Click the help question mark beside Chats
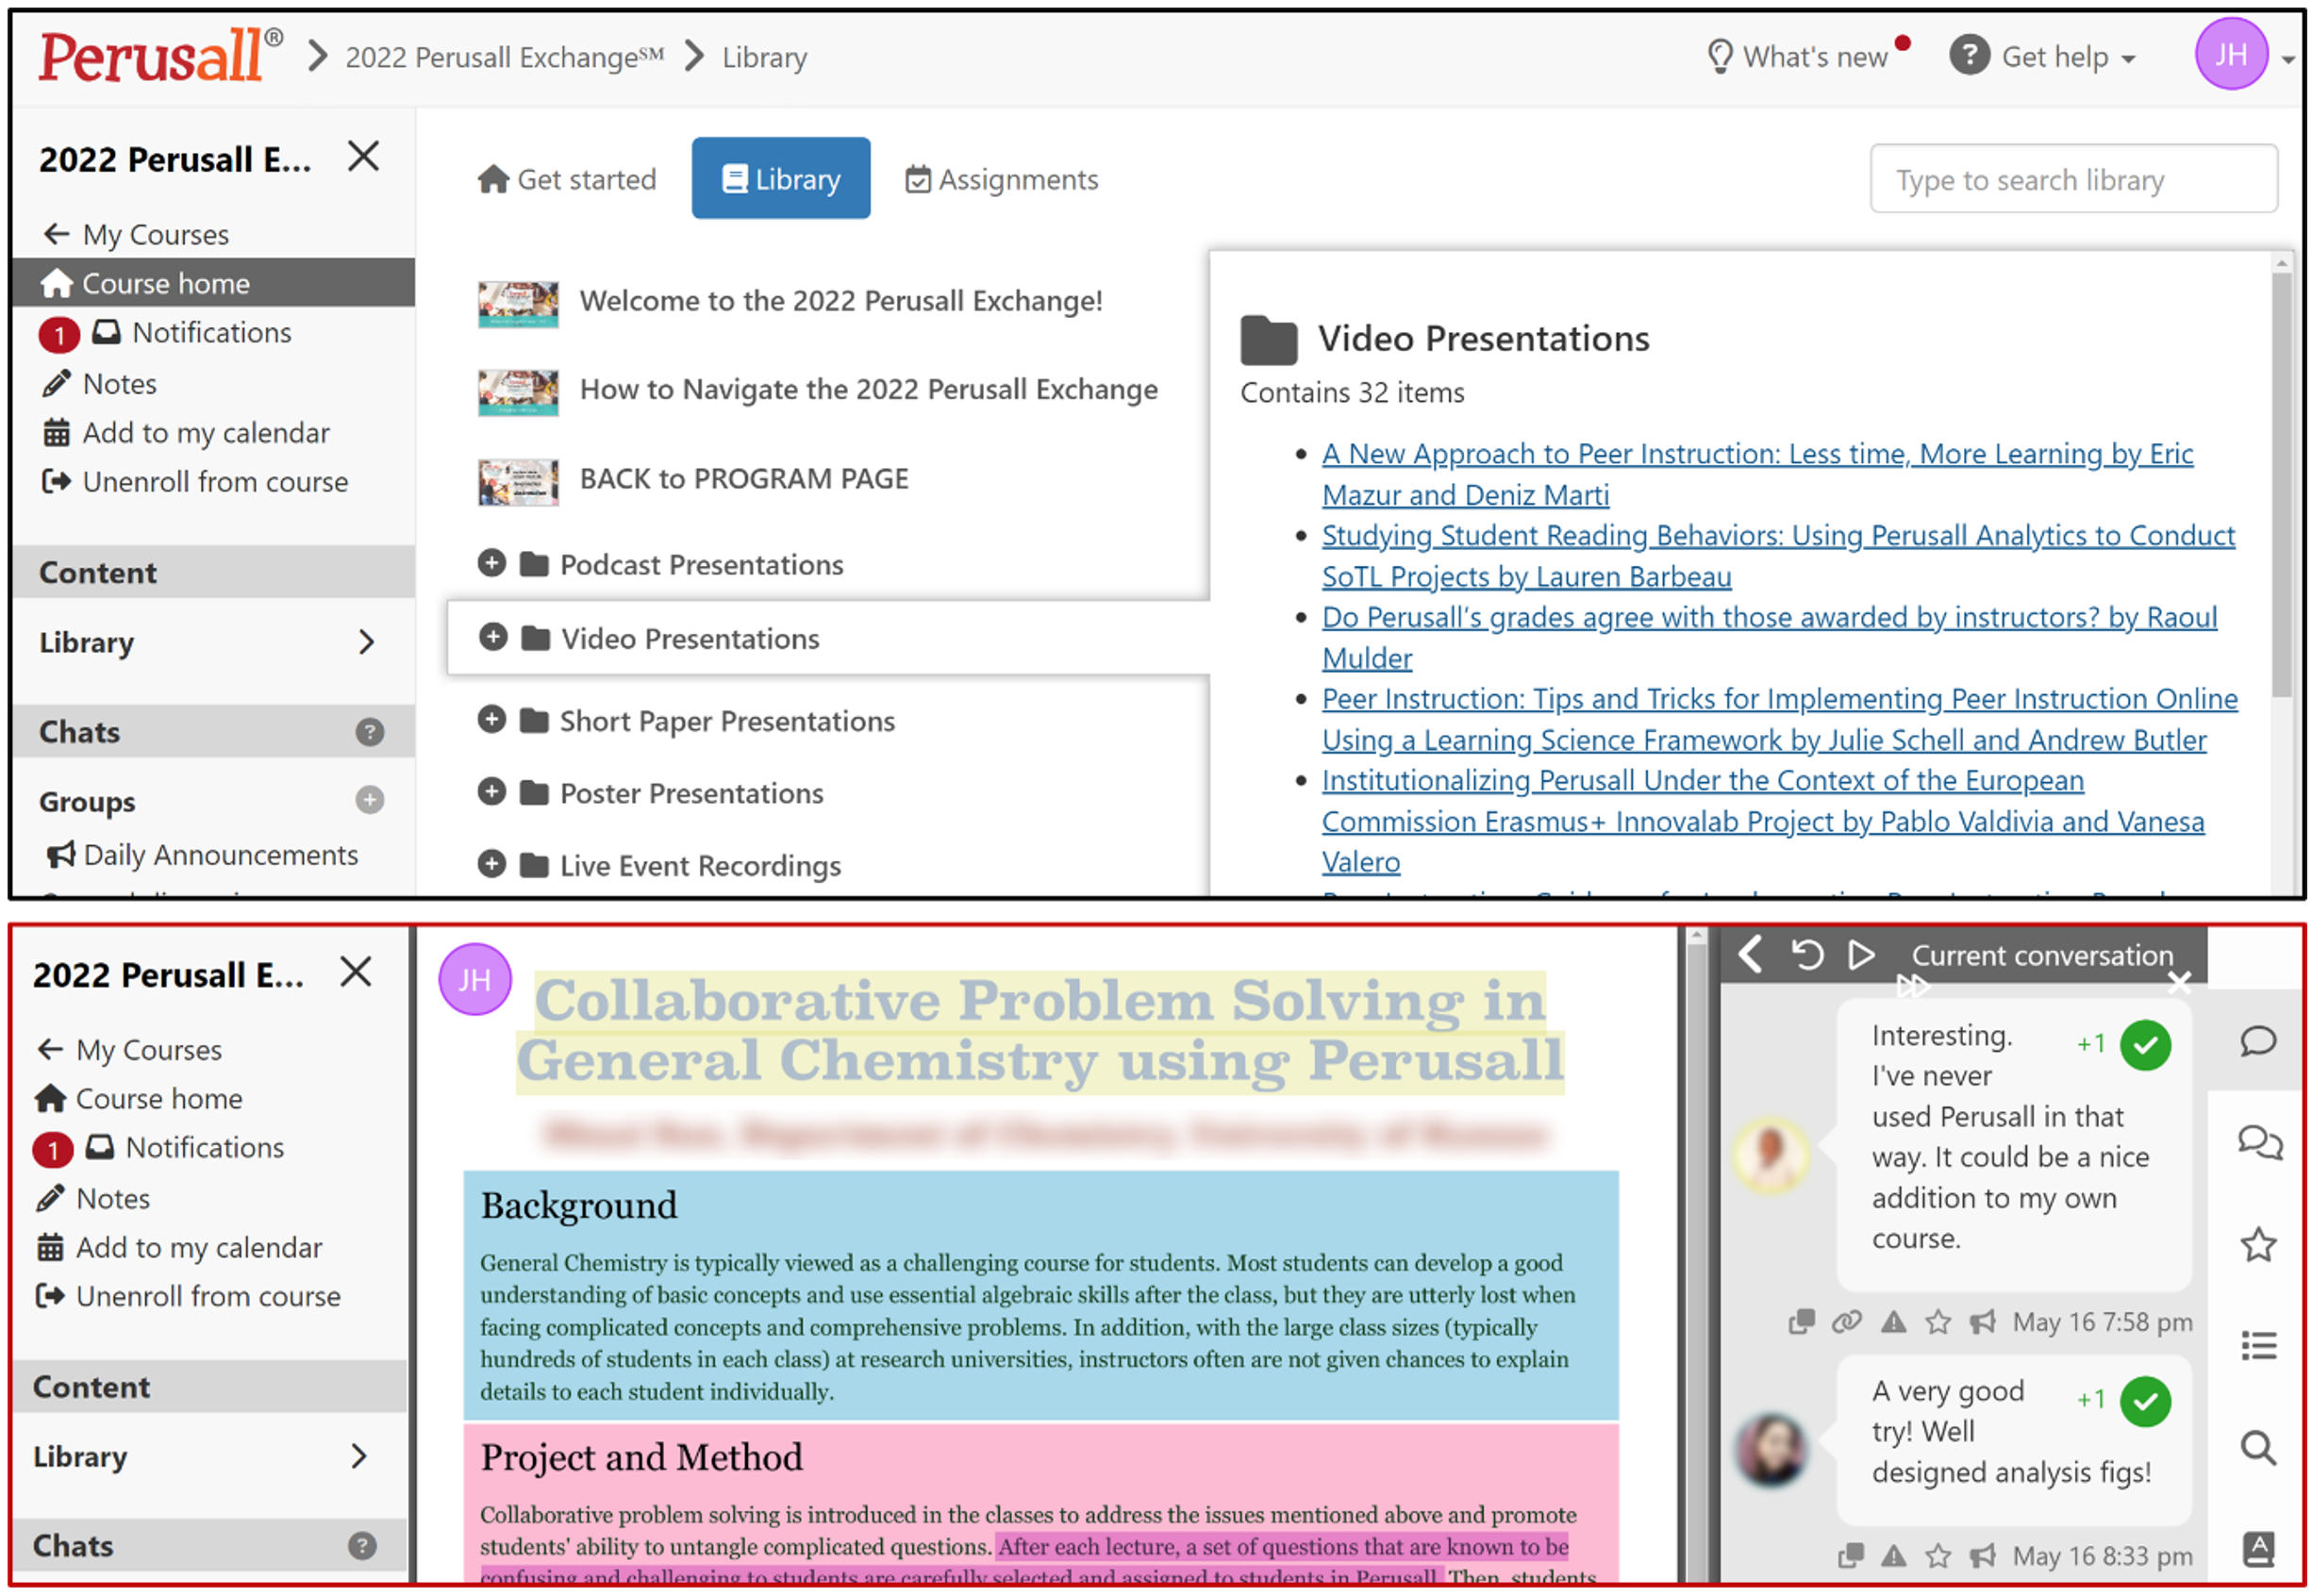The height and width of the screenshot is (1596, 2312). pyautogui.click(x=369, y=733)
